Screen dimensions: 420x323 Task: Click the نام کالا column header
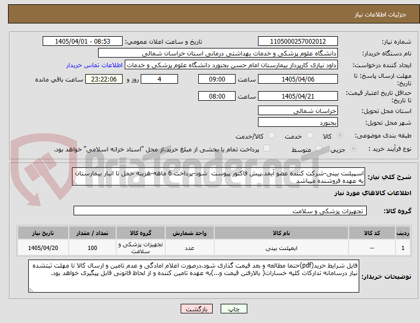pos(281,233)
